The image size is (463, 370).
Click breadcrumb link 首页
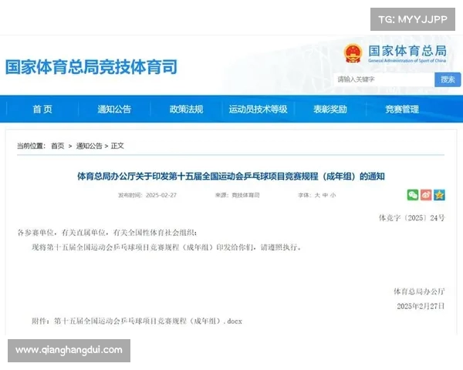click(58, 146)
